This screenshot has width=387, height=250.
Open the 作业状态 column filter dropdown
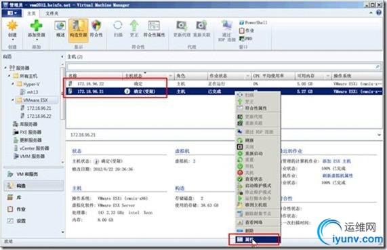point(248,76)
